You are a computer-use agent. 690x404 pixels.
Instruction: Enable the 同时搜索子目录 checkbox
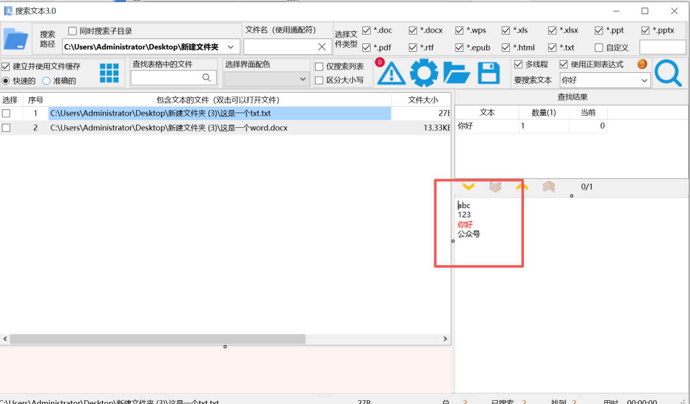click(x=72, y=30)
